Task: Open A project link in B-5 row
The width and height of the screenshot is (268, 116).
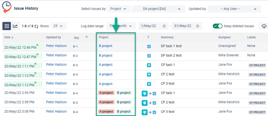Action: (x=106, y=84)
